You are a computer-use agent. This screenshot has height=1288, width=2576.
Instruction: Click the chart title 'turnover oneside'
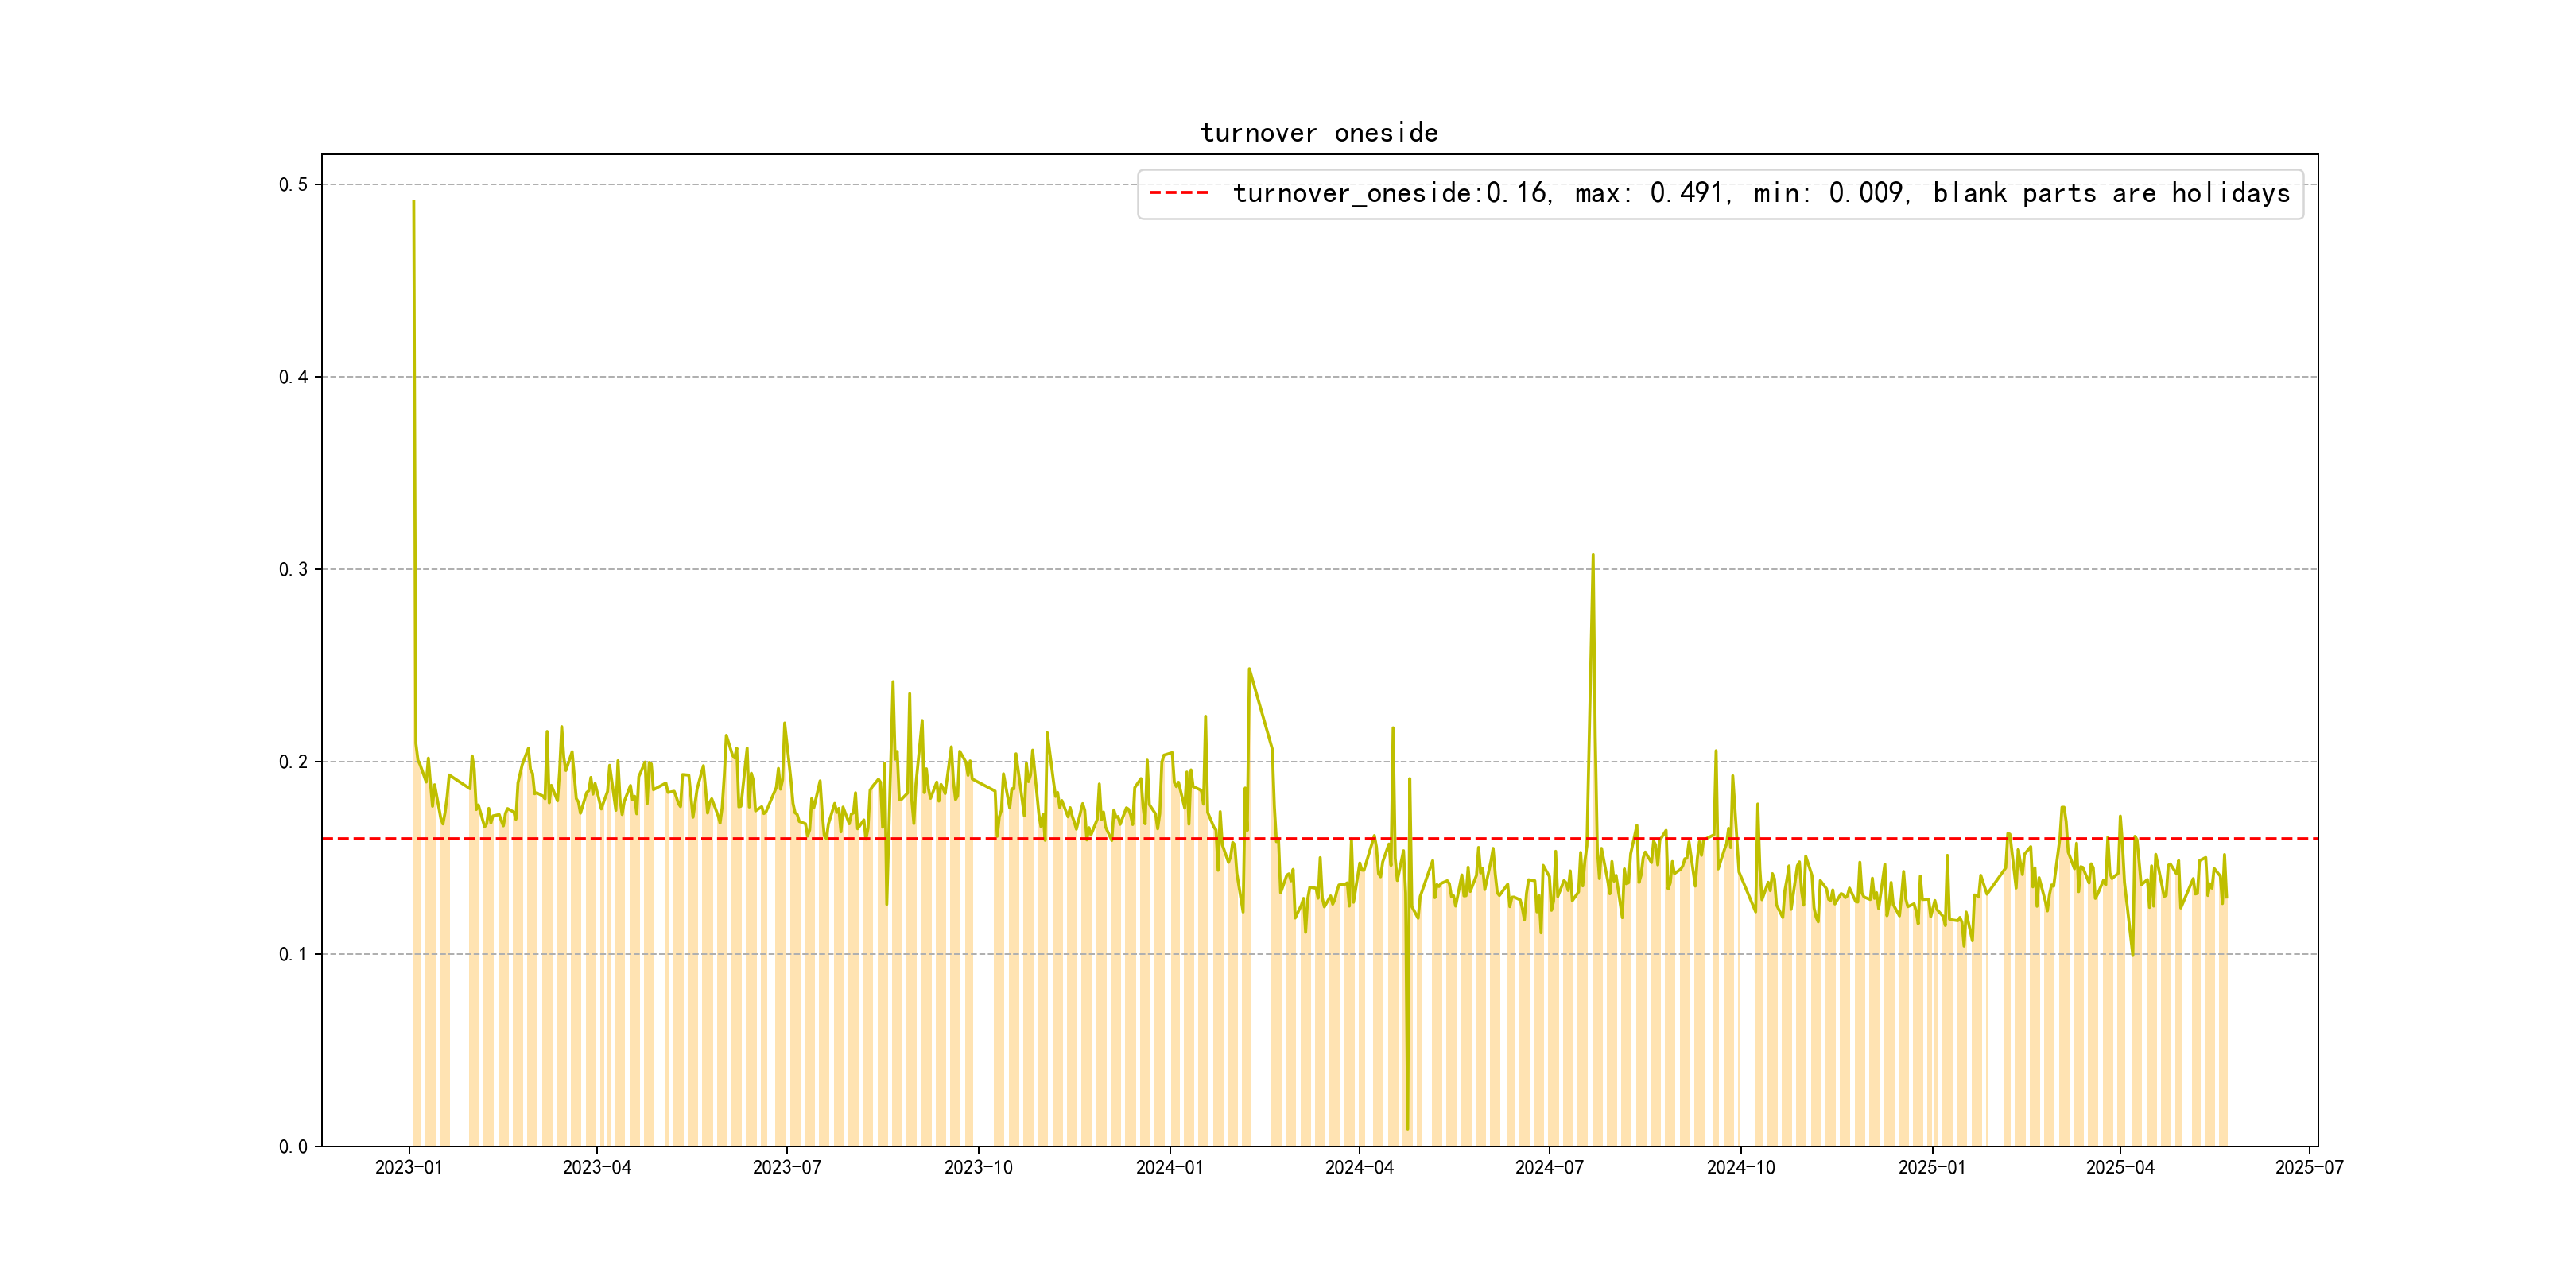pyautogui.click(x=1319, y=133)
